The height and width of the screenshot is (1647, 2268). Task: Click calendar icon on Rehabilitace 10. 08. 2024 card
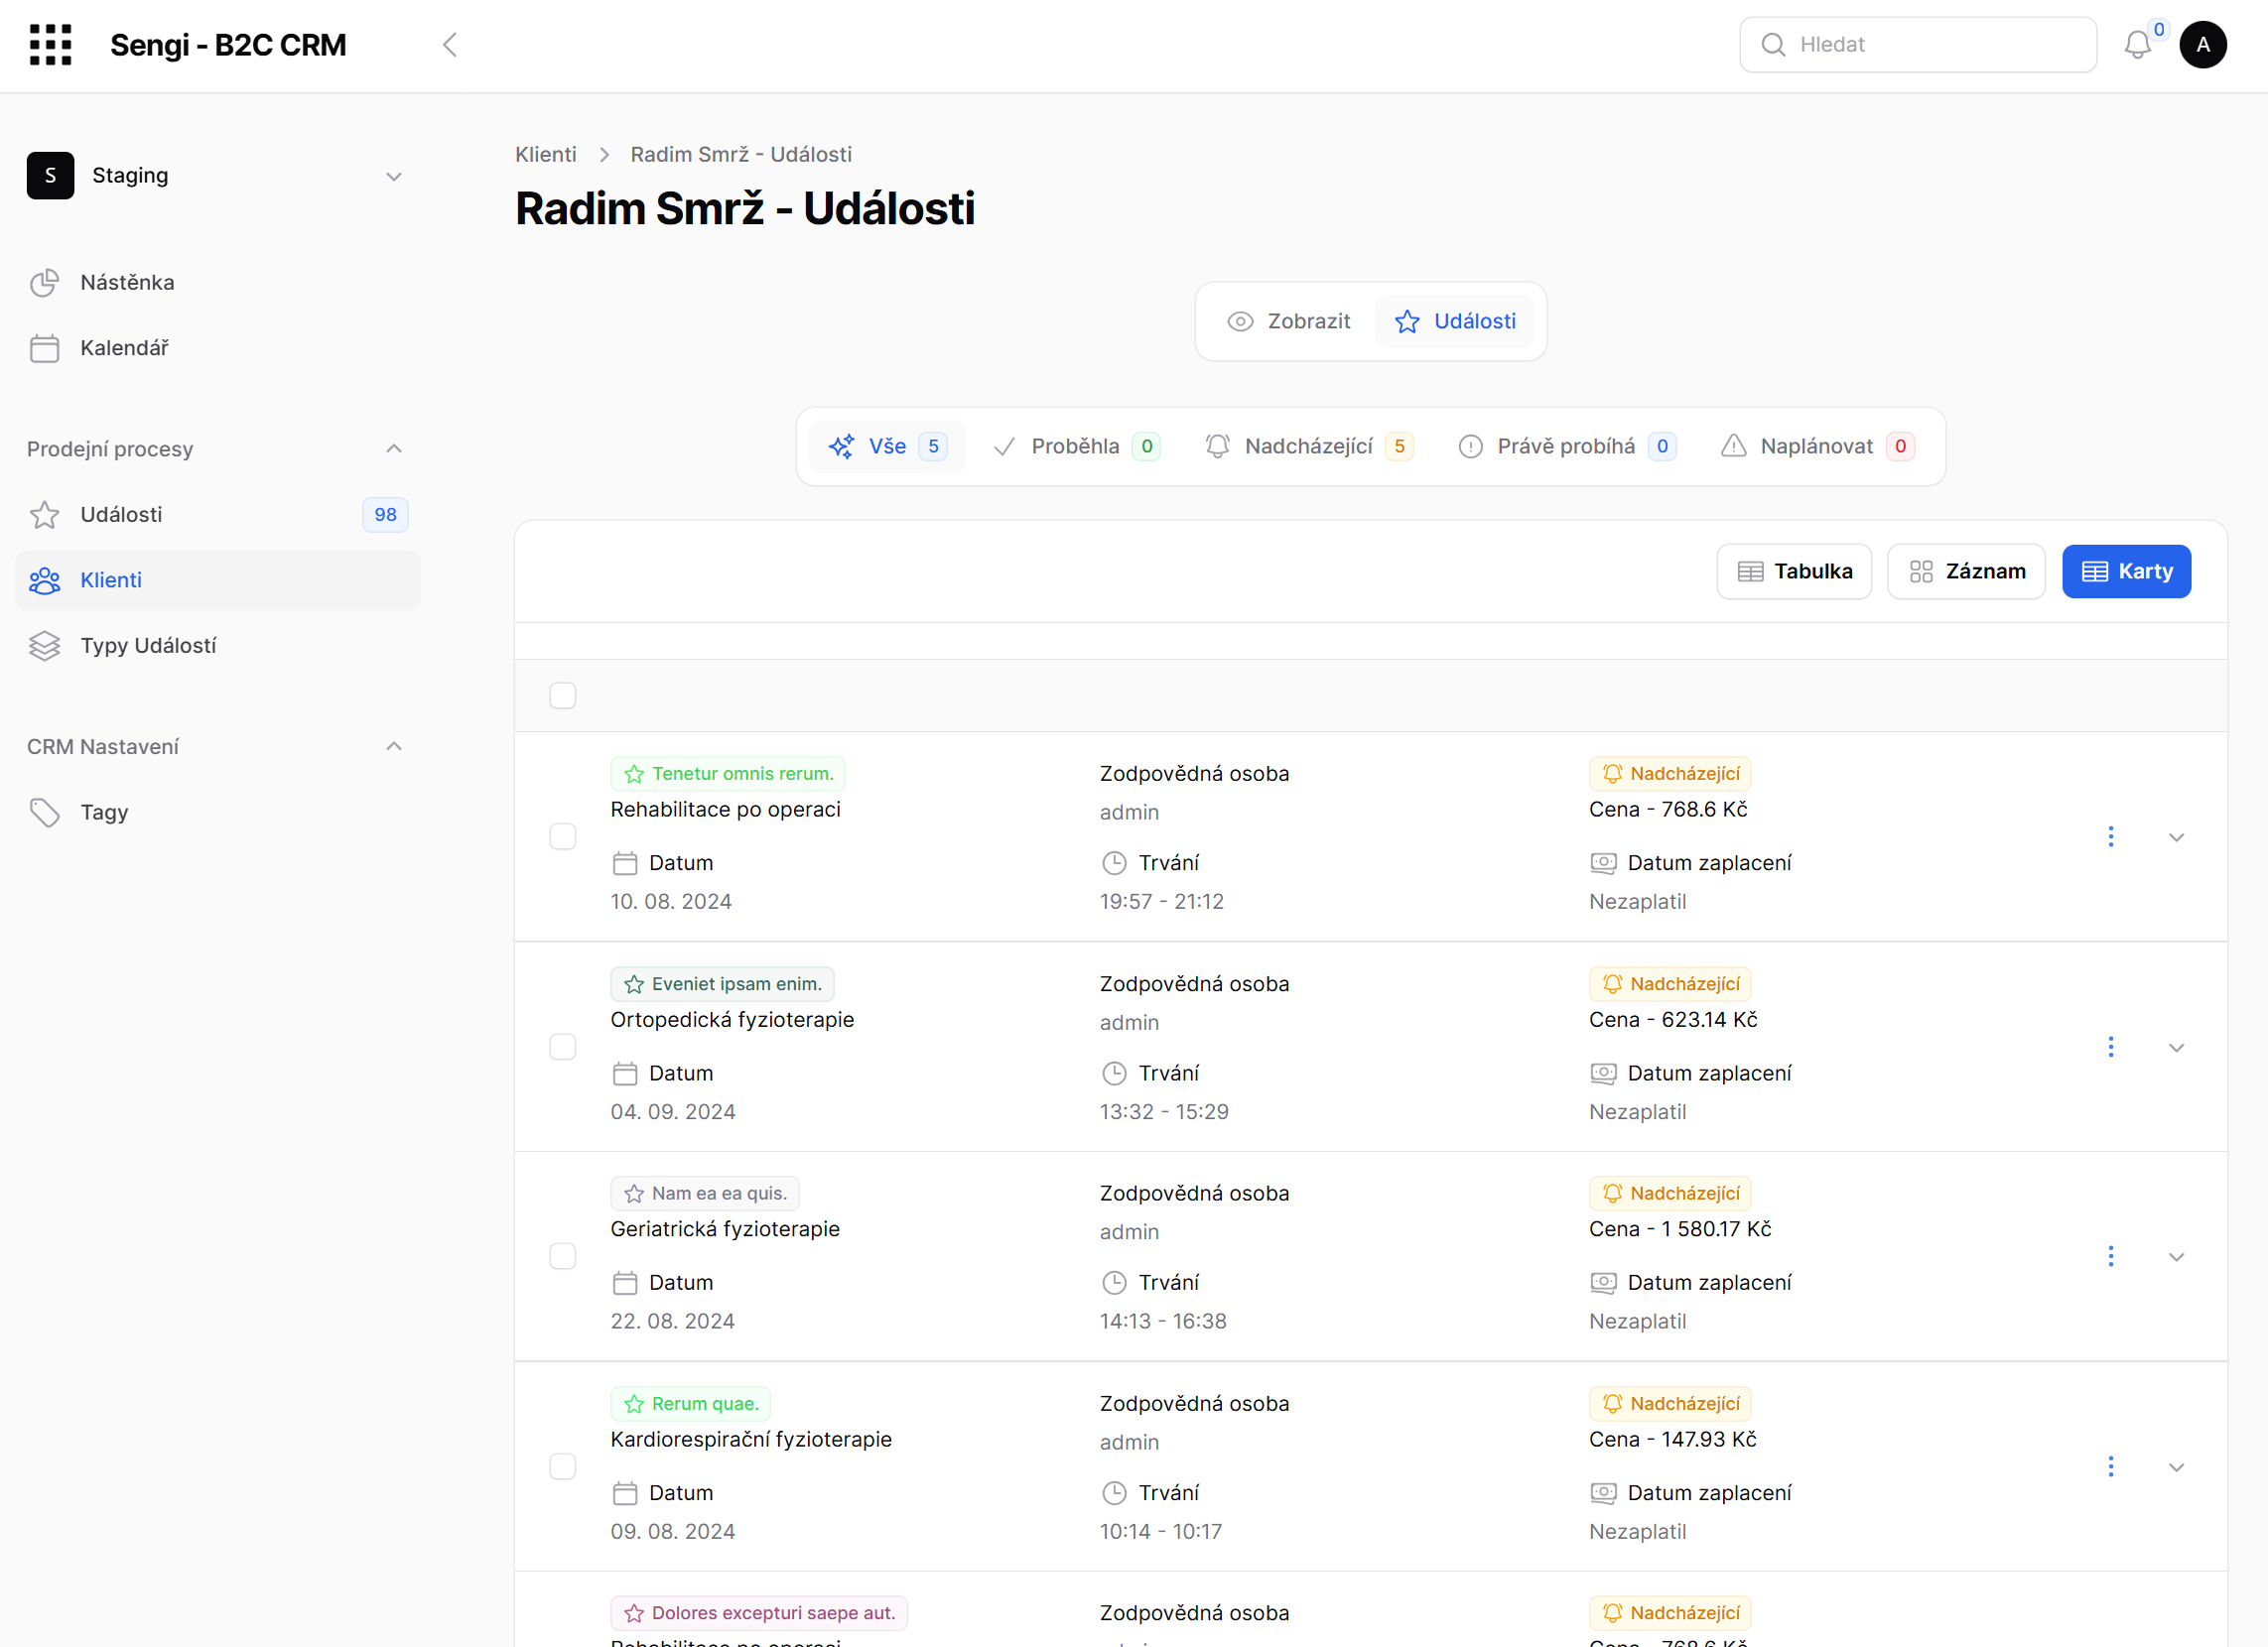[x=625, y=863]
